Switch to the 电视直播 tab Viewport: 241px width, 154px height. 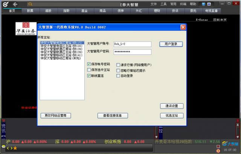pyautogui.click(x=211, y=11)
